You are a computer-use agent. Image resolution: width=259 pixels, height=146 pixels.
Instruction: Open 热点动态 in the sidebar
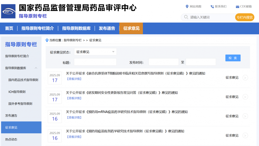(11, 139)
